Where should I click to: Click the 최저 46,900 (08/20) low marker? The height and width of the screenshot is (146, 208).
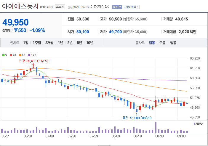click(x=137, y=118)
